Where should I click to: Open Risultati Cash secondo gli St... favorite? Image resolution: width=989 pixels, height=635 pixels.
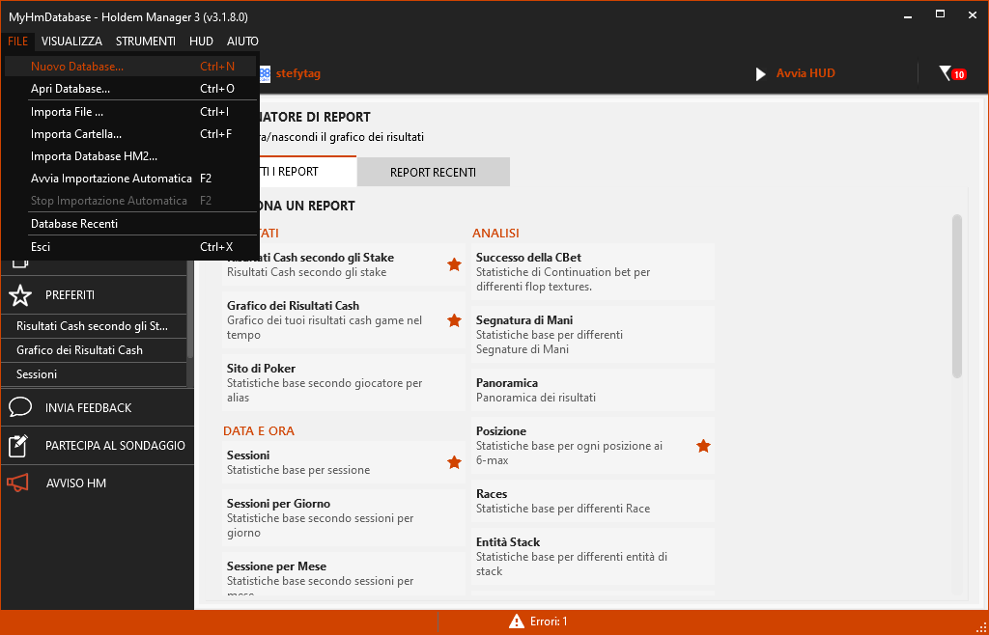point(94,326)
